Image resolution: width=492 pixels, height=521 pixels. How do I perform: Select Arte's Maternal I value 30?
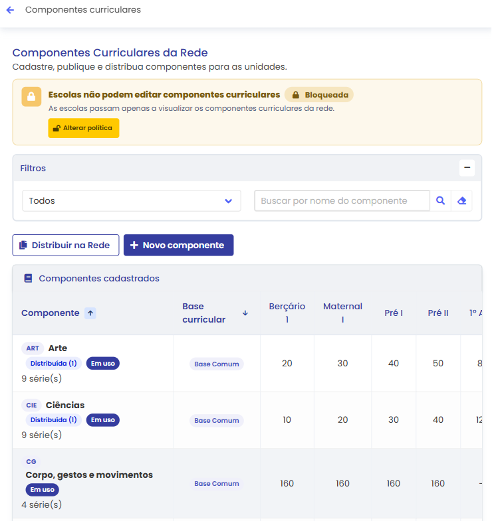point(342,364)
